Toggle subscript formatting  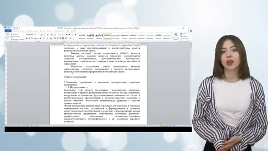(38, 38)
